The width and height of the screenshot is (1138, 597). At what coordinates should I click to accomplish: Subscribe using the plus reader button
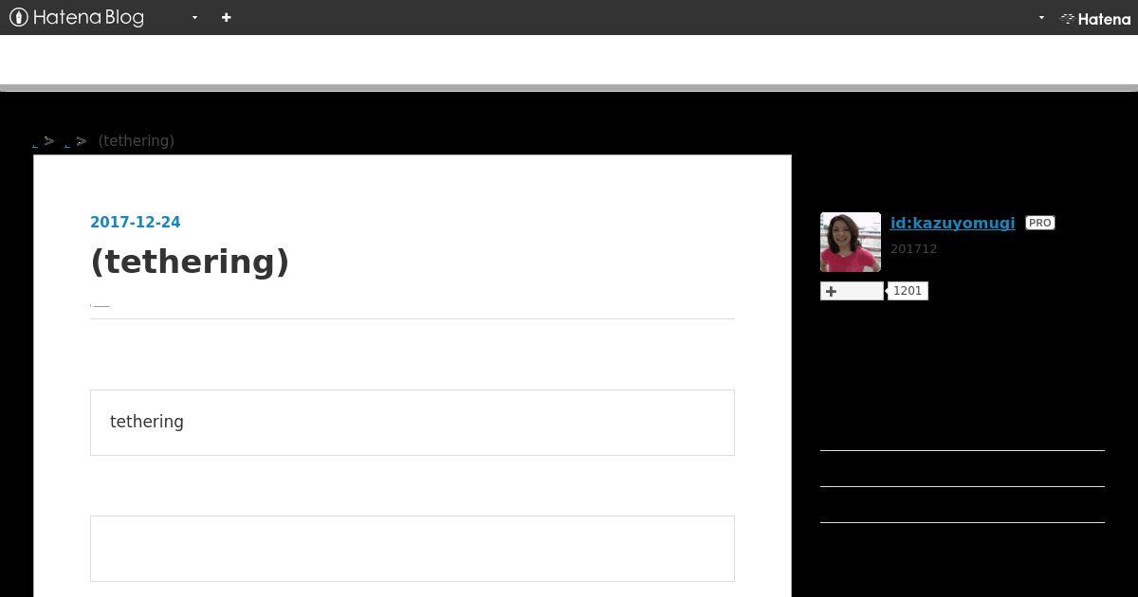(852, 291)
